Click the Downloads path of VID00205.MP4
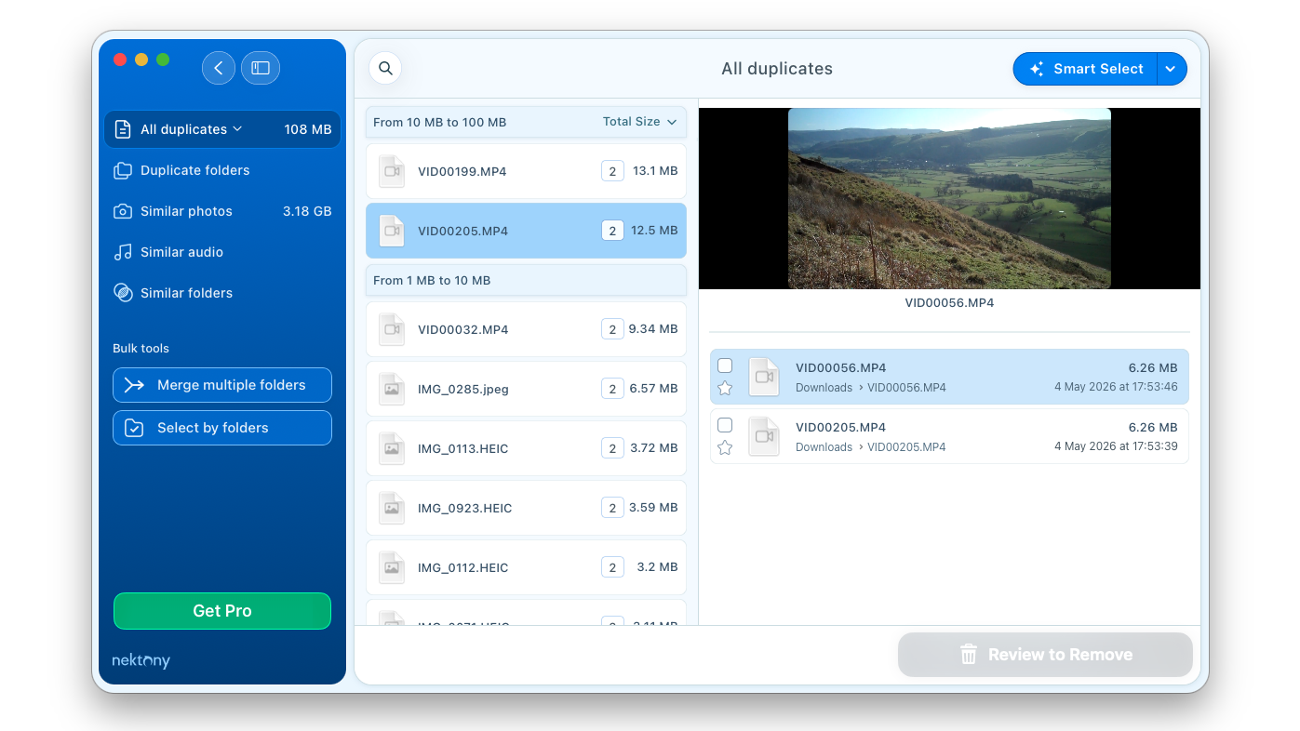The height and width of the screenshot is (731, 1300). coord(824,447)
